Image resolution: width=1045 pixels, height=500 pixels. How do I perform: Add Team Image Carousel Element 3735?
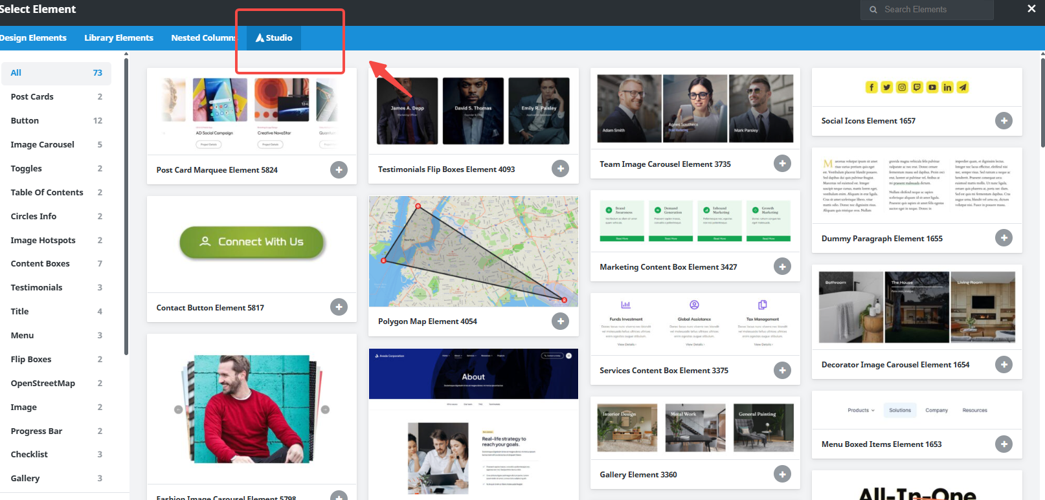click(782, 164)
